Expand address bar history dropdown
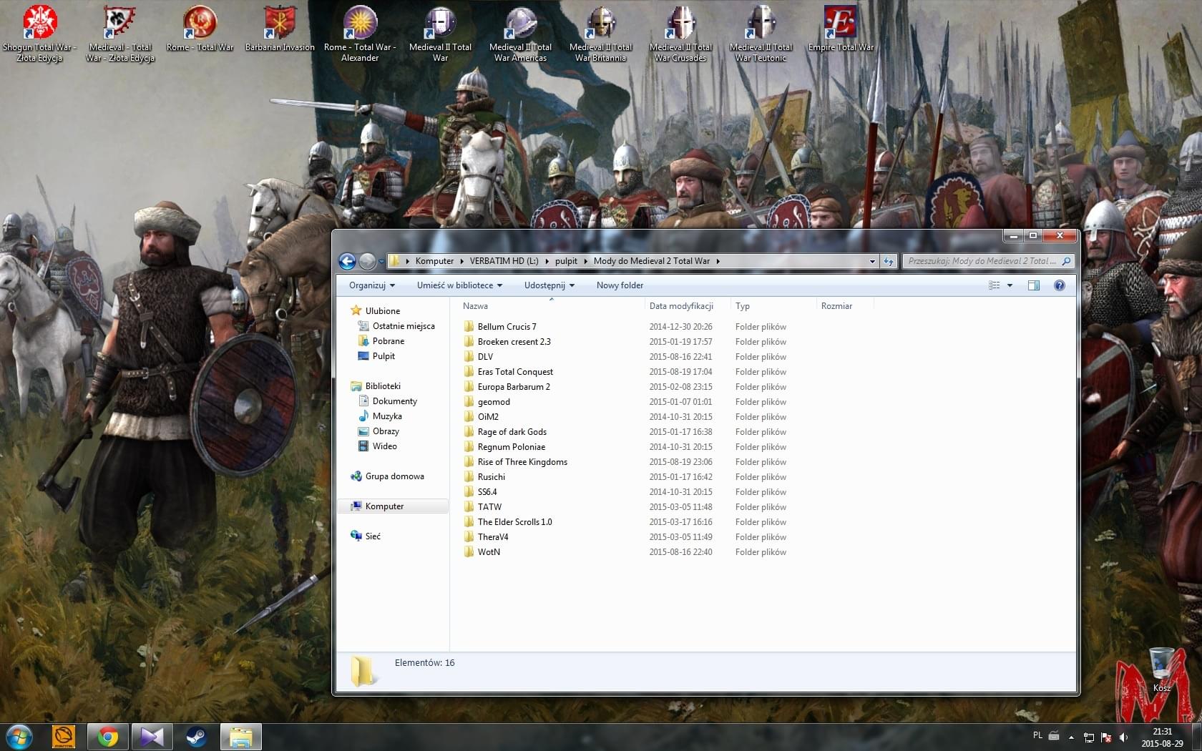 872,262
